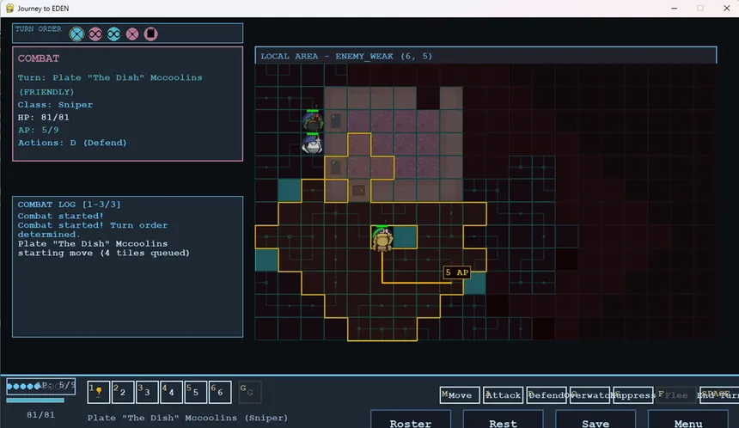Image resolution: width=739 pixels, height=428 pixels.
Task: Click the upper enemy unit near the building
Action: point(313,122)
